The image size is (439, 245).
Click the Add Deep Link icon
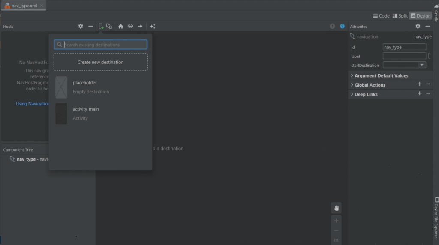point(130,26)
